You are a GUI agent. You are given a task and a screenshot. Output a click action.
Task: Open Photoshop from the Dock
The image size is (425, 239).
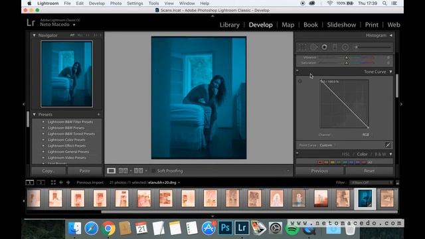(x=225, y=228)
